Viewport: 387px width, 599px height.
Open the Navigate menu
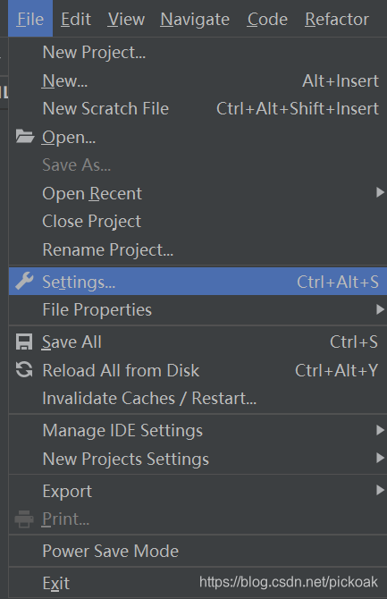(195, 19)
